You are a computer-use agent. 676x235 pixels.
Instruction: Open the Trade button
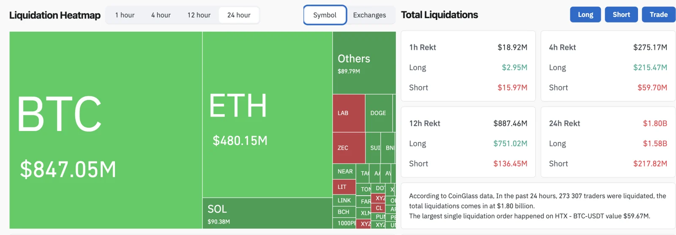[659, 14]
